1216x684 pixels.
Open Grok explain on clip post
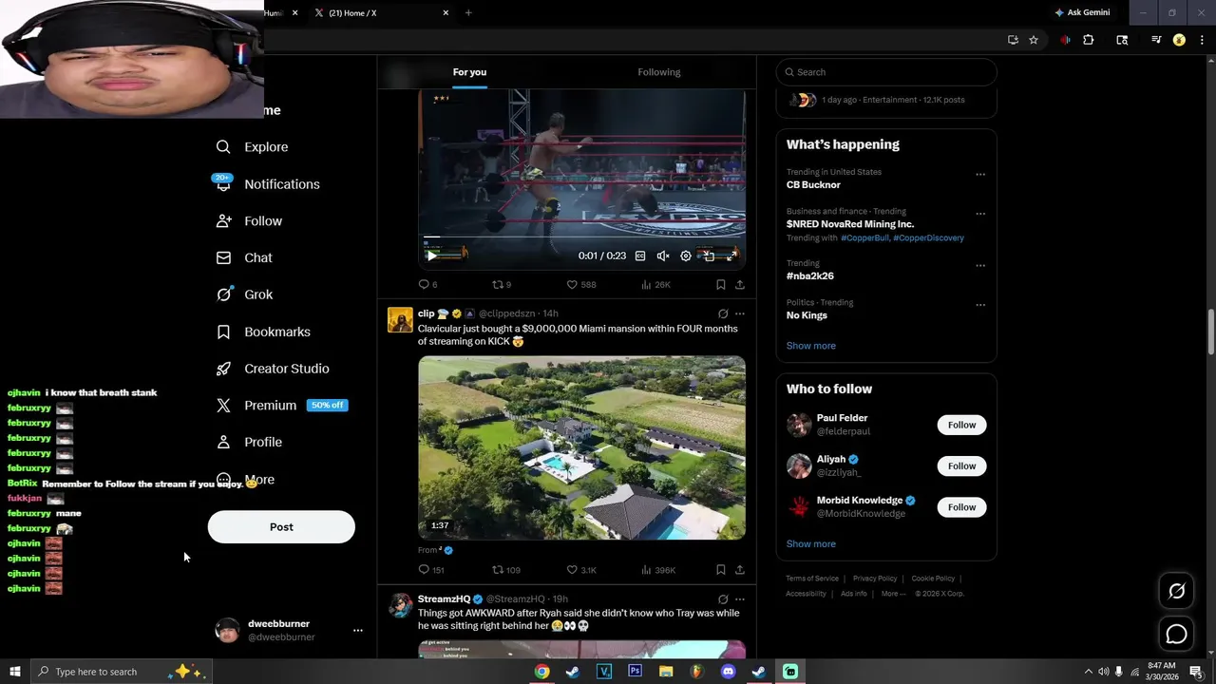pyautogui.click(x=723, y=313)
